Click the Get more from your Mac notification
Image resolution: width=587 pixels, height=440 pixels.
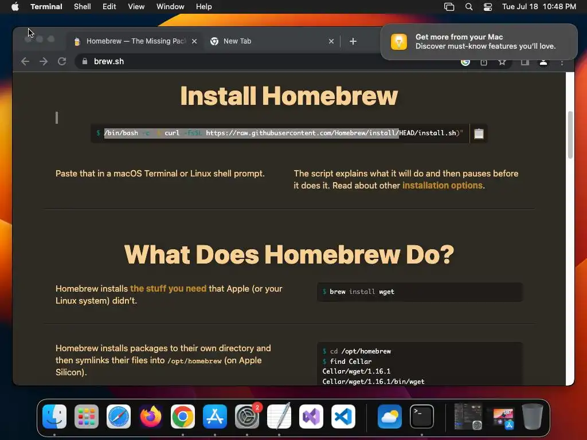click(479, 41)
